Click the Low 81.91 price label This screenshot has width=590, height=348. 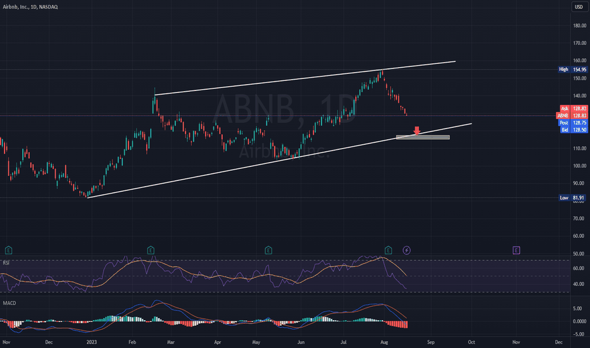tap(572, 197)
